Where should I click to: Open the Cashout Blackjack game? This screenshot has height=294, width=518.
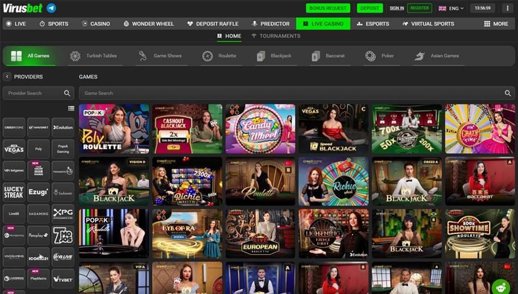point(188,129)
